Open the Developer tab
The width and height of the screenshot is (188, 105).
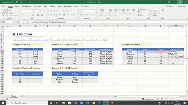tap(68, 6)
